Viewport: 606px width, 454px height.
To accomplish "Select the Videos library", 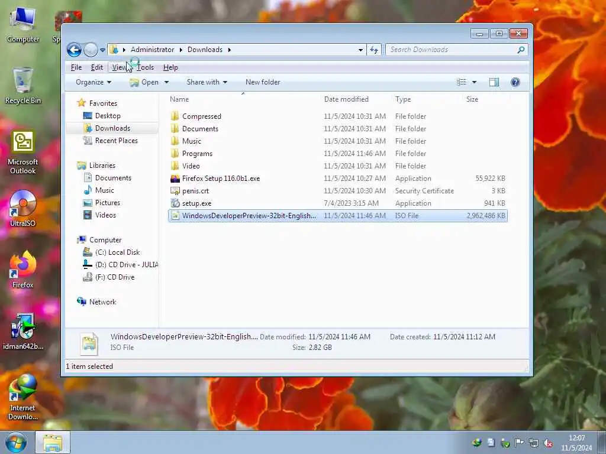I will click(x=105, y=215).
